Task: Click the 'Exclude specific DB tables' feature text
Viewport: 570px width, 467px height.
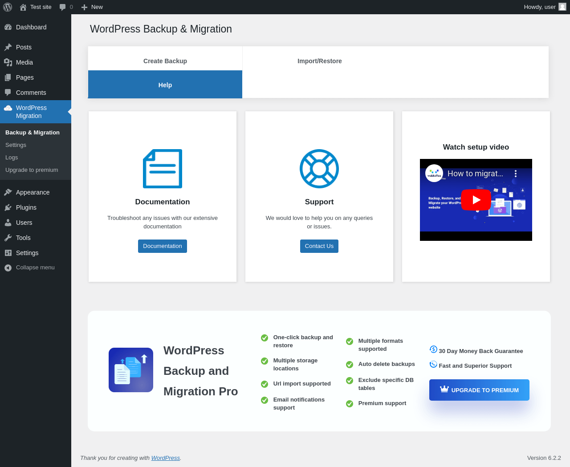Action: tap(386, 384)
